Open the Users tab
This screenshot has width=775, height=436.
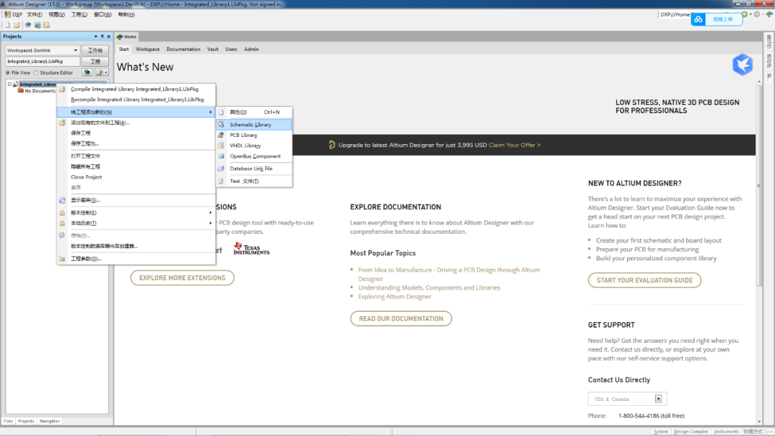click(x=231, y=49)
